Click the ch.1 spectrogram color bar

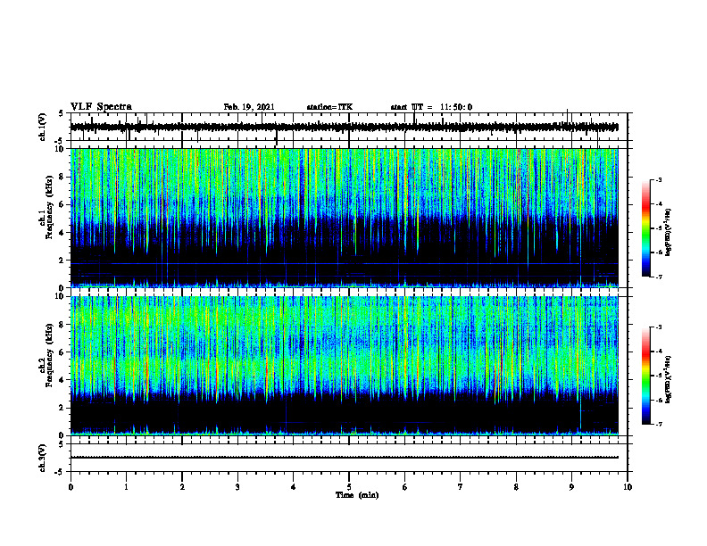(645, 228)
